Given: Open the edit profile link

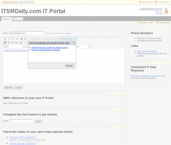Looking at the screenshot, I should click(x=158, y=11).
